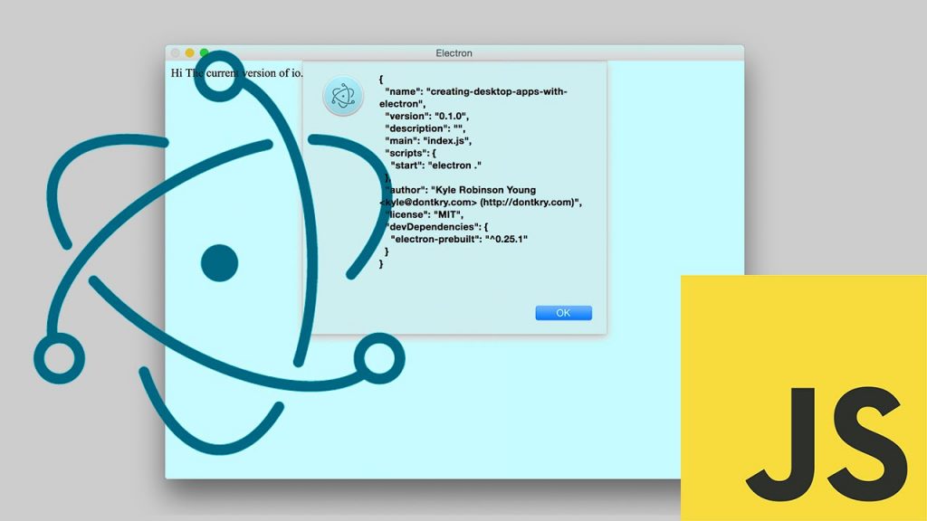
Task: Click the 'Hi The current version of io' text
Action: (236, 73)
